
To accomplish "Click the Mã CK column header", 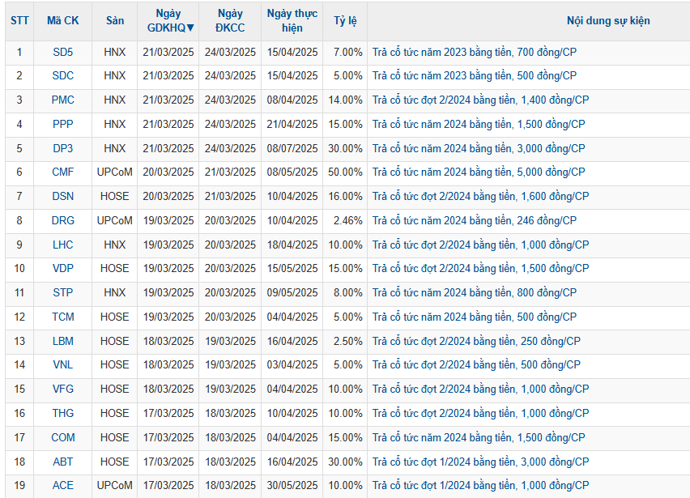I will coord(62,21).
